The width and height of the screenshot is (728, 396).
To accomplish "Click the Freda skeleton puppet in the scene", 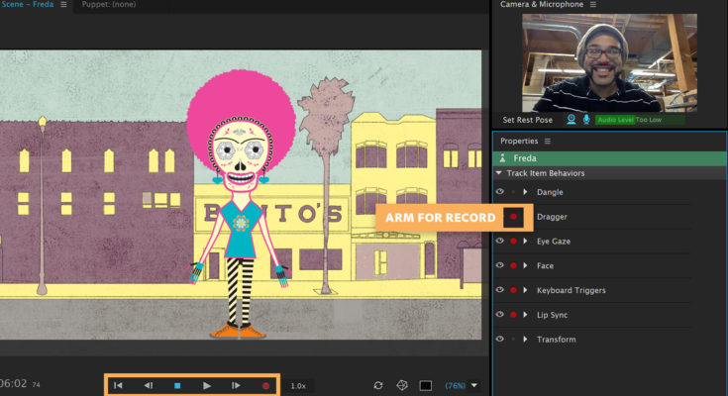I will pyautogui.click(x=241, y=204).
